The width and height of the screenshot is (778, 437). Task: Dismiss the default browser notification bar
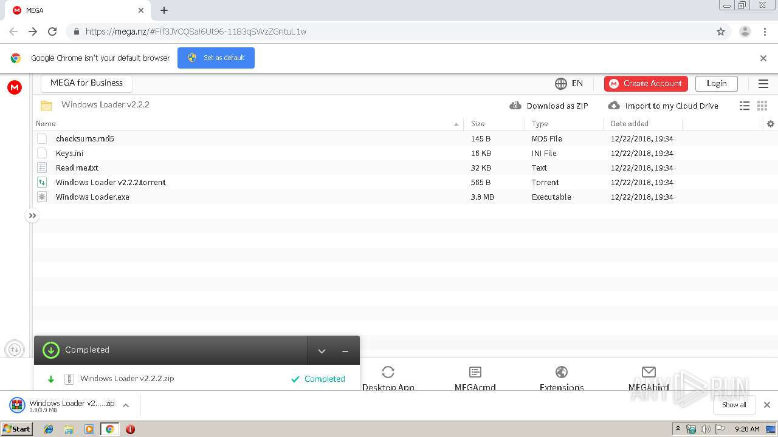tap(763, 58)
